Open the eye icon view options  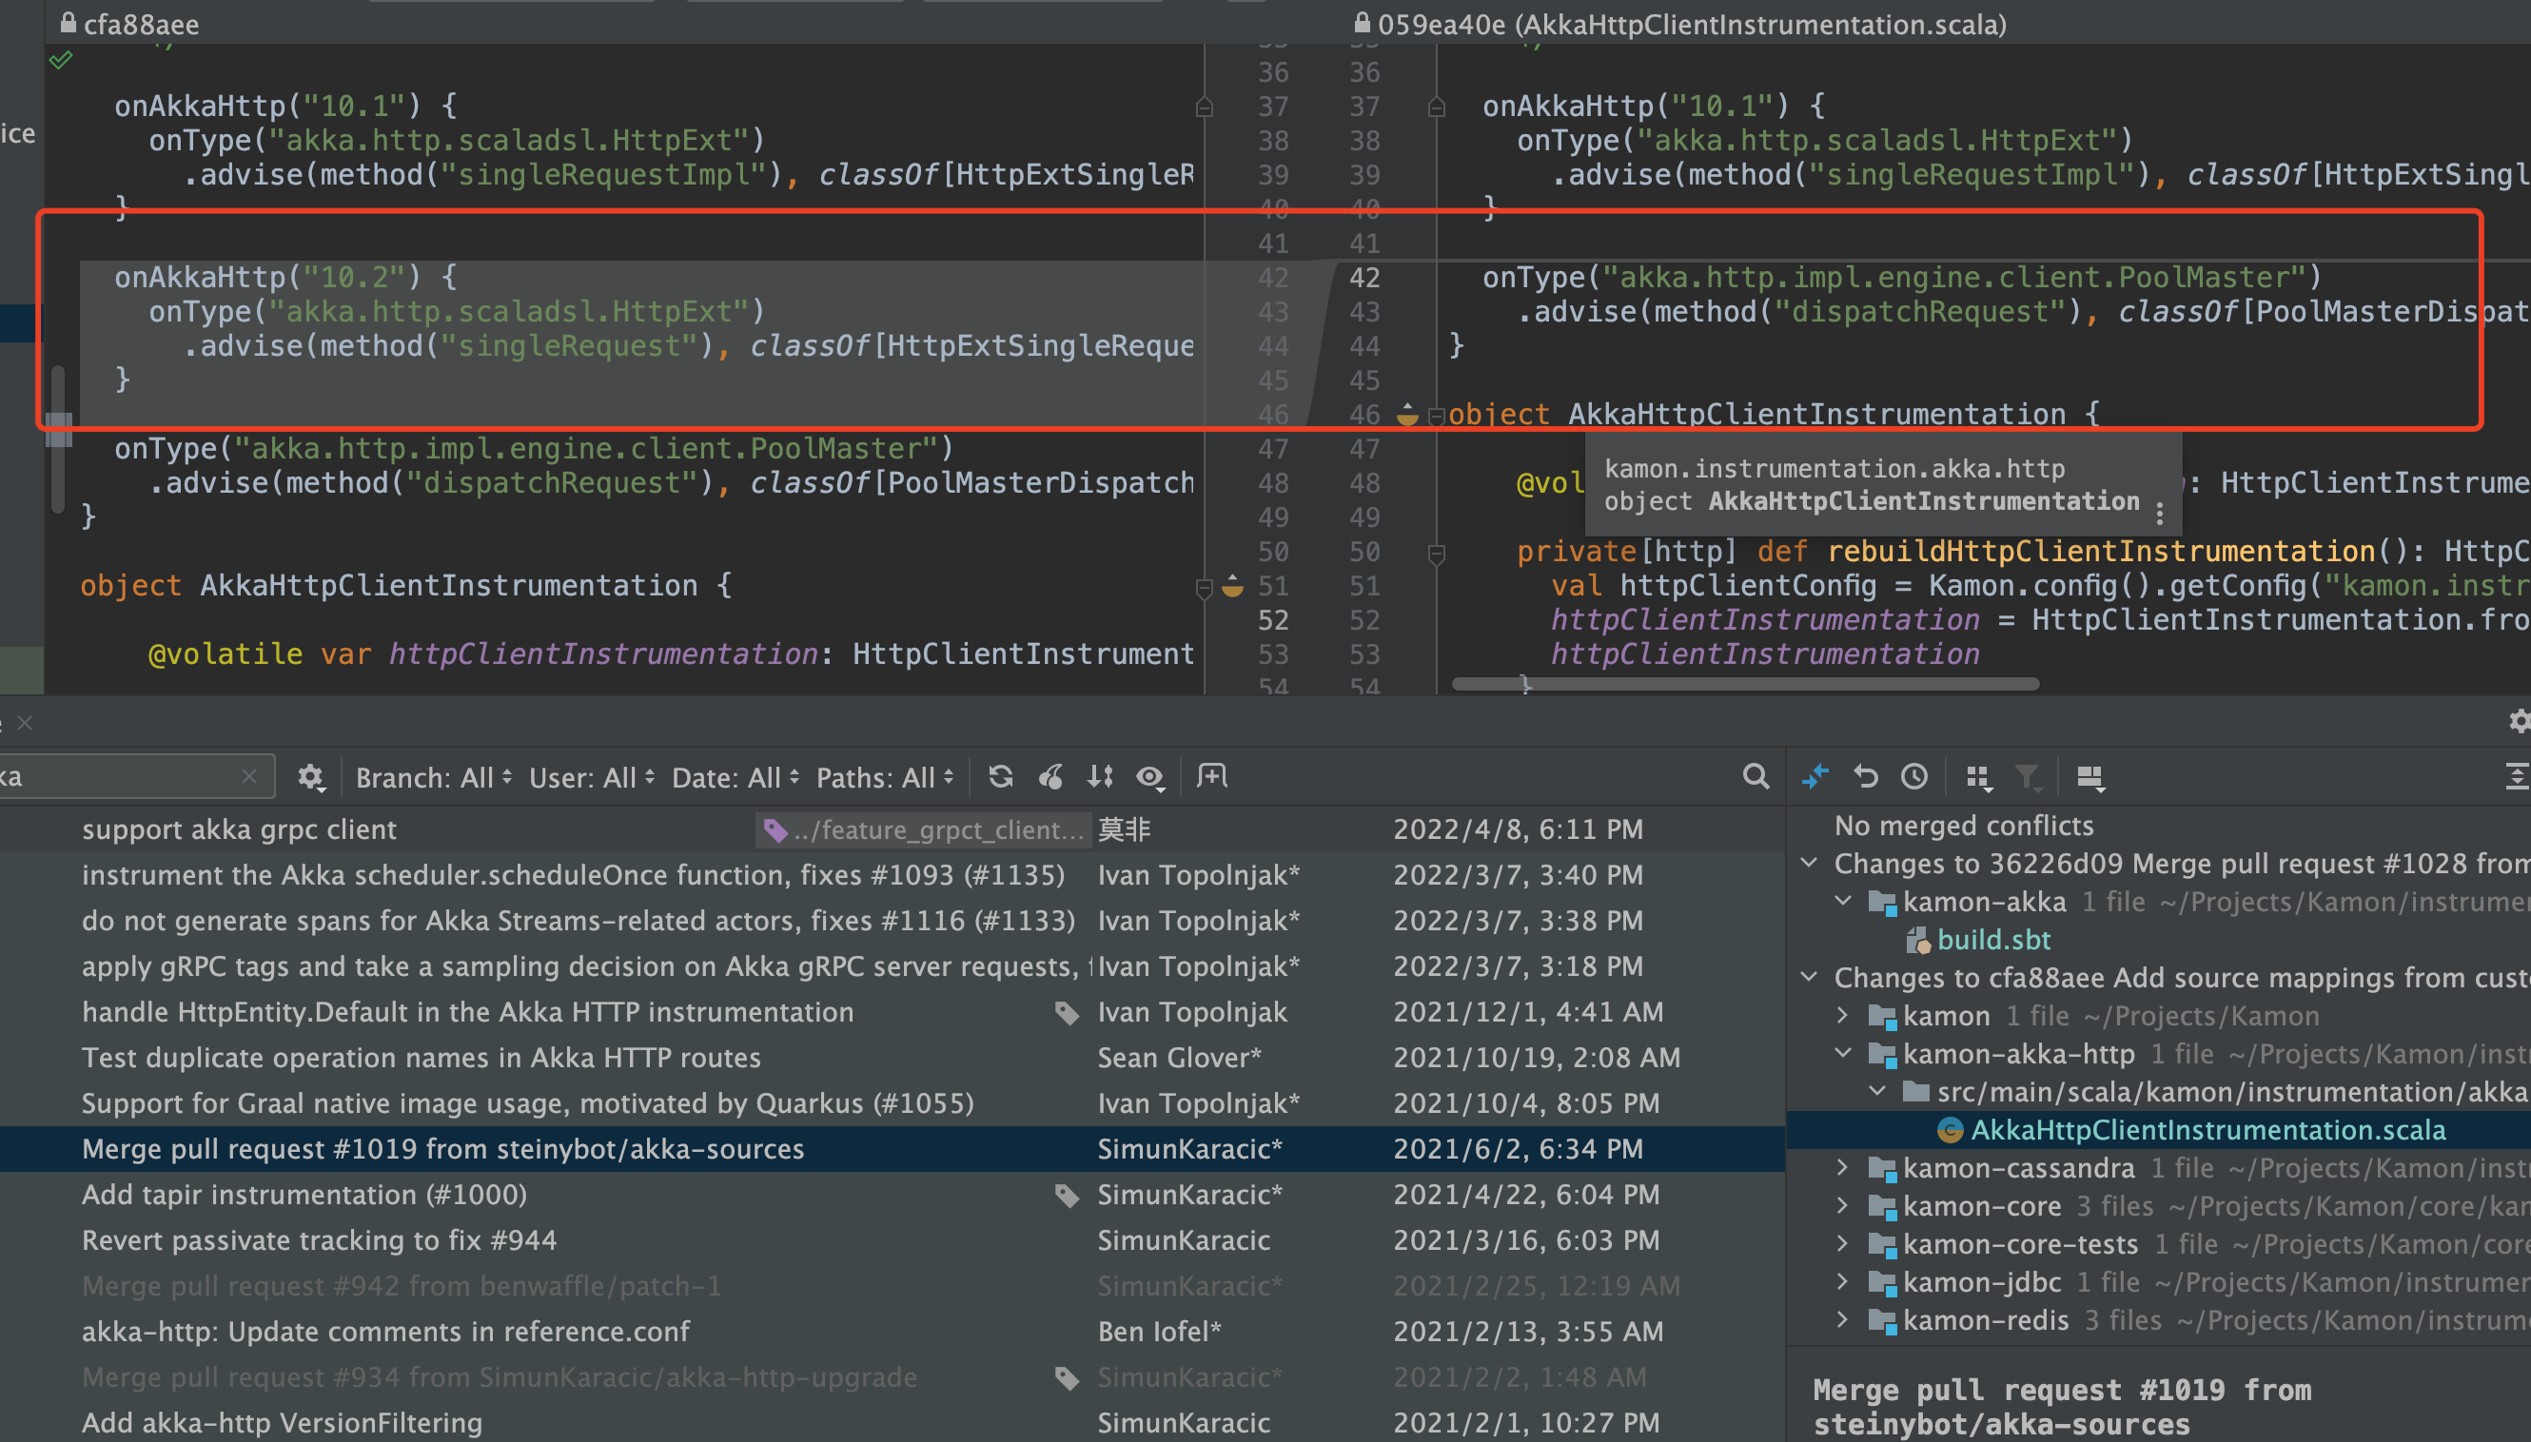tap(1150, 776)
